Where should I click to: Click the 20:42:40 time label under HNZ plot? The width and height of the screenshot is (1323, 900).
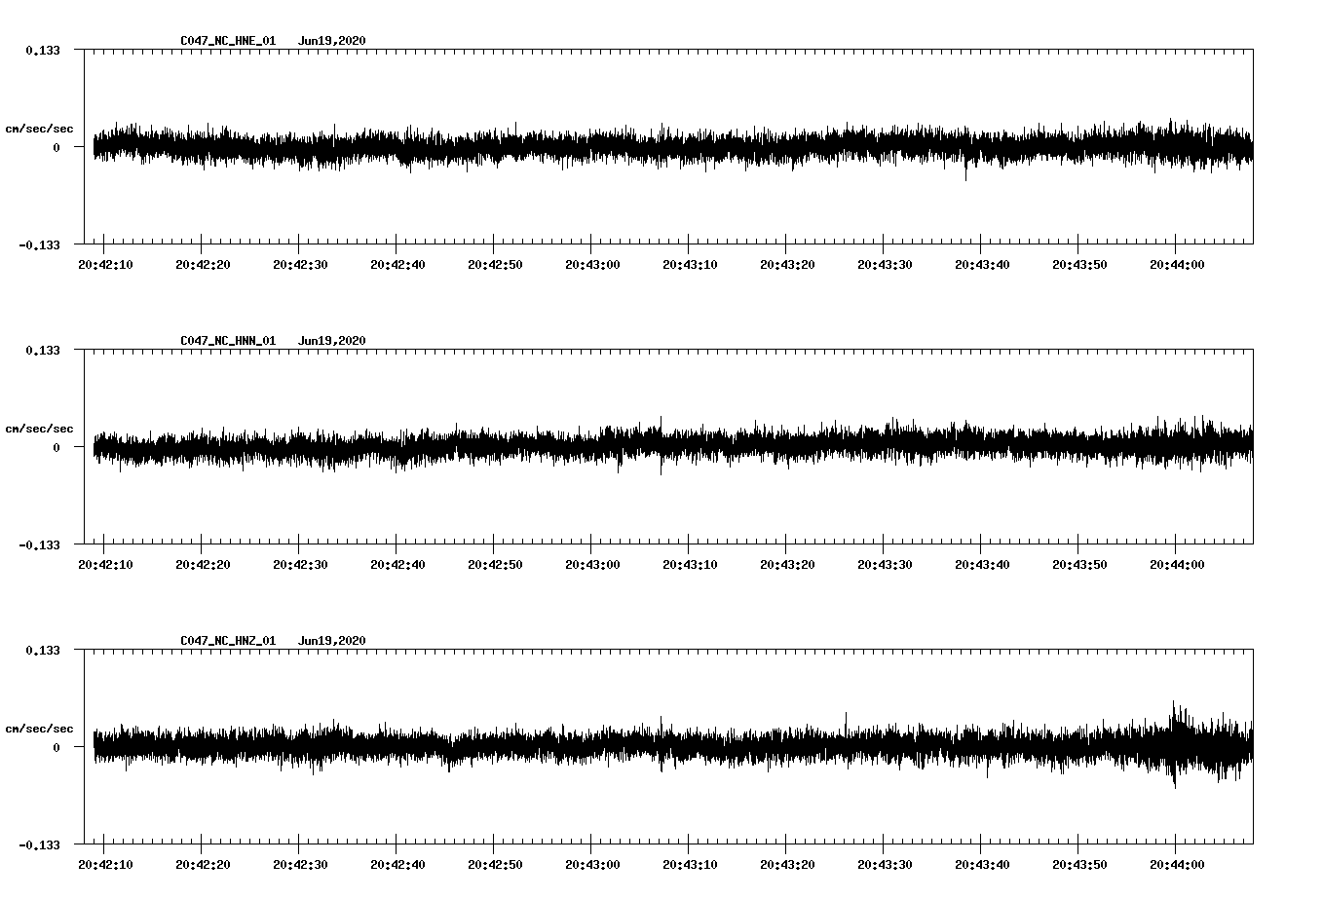[397, 865]
